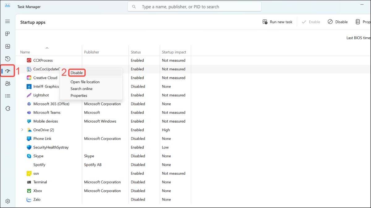This screenshot has height=208, width=371.
Task: Click the Zalo app icon
Action: point(29,200)
